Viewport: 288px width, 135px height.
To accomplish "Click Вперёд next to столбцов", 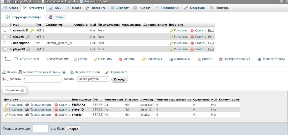I will (73, 129).
